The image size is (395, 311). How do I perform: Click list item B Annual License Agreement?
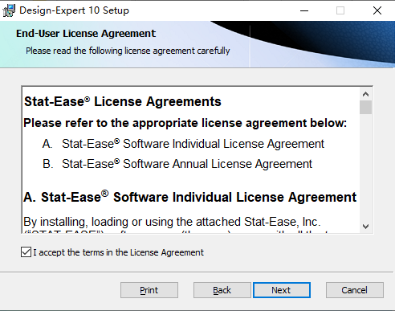[x=177, y=164]
